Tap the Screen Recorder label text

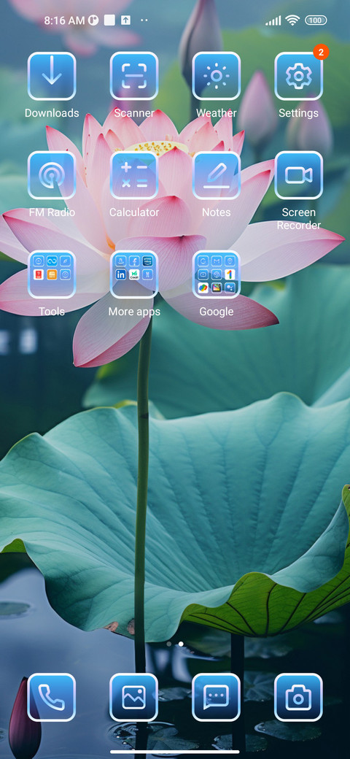(x=298, y=219)
